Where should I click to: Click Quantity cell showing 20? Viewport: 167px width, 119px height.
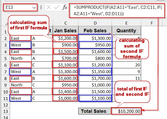click(x=126, y=65)
